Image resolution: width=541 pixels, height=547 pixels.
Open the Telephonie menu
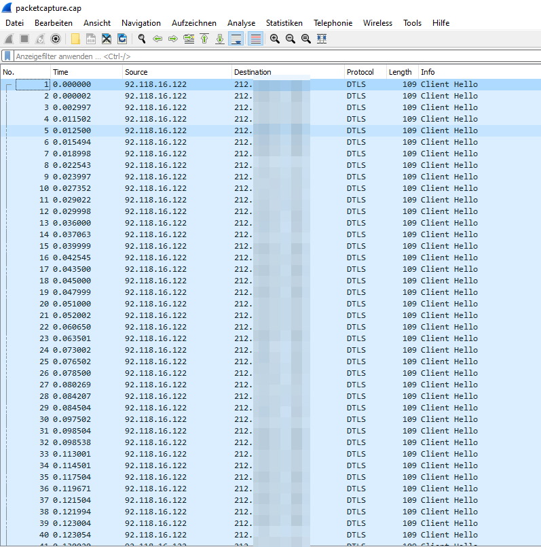point(333,23)
